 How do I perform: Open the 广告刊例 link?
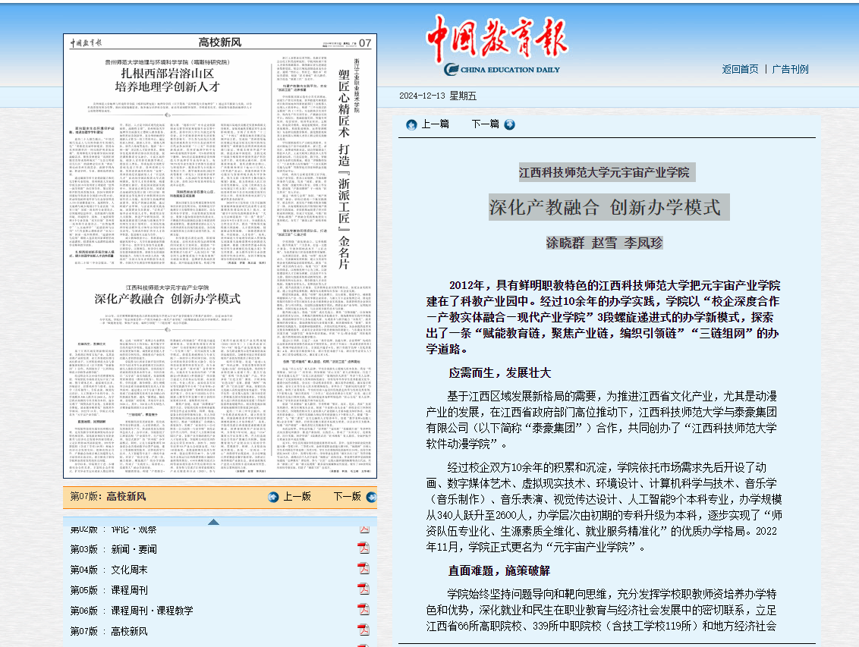[x=790, y=69]
